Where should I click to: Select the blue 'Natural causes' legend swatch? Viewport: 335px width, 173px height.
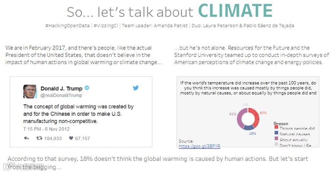tap(276, 134)
